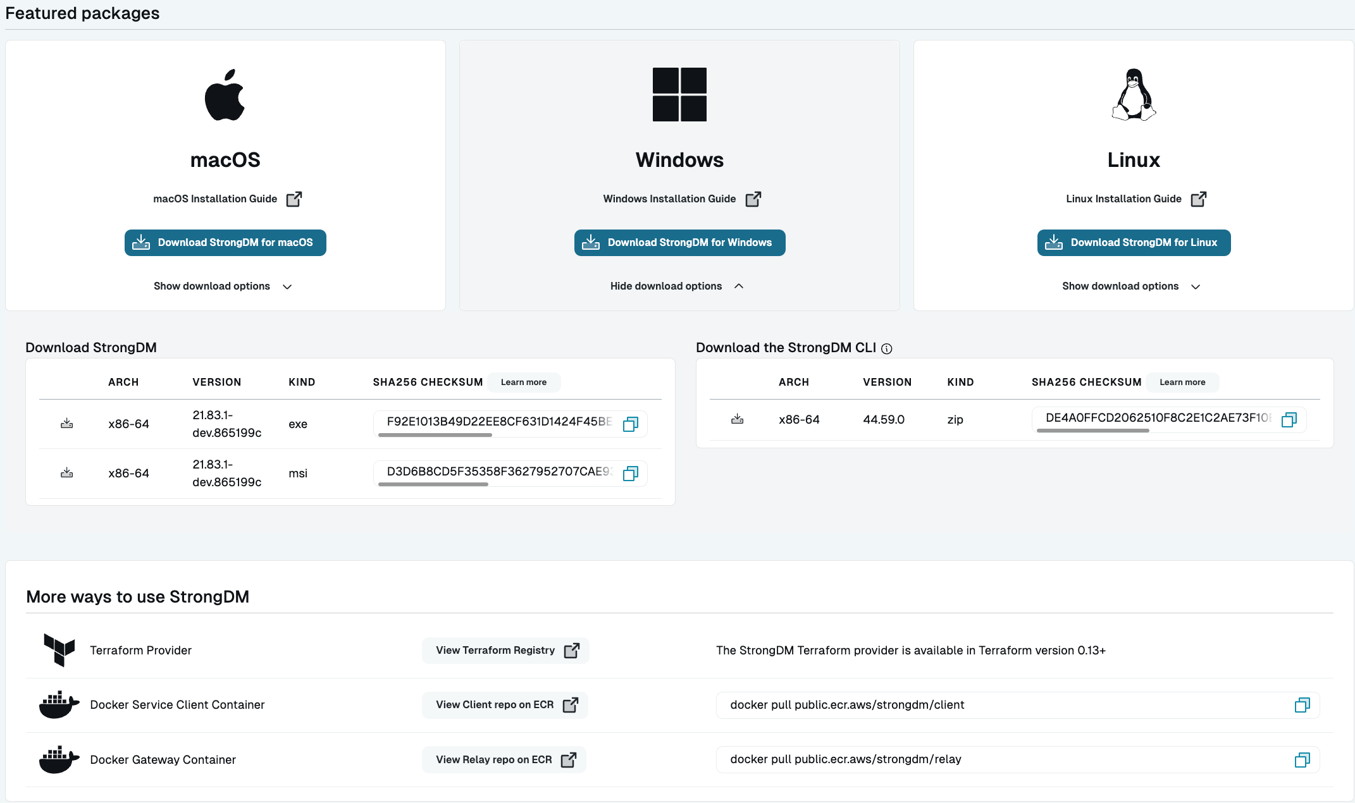Click the exe checksum text F92E1013B49D...
Image resolution: width=1355 pixels, height=803 pixels.
coord(499,422)
